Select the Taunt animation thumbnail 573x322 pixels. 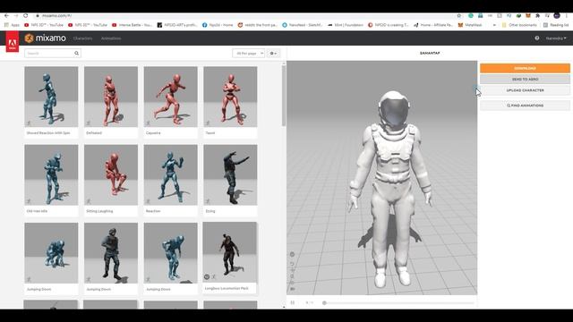[230, 97]
